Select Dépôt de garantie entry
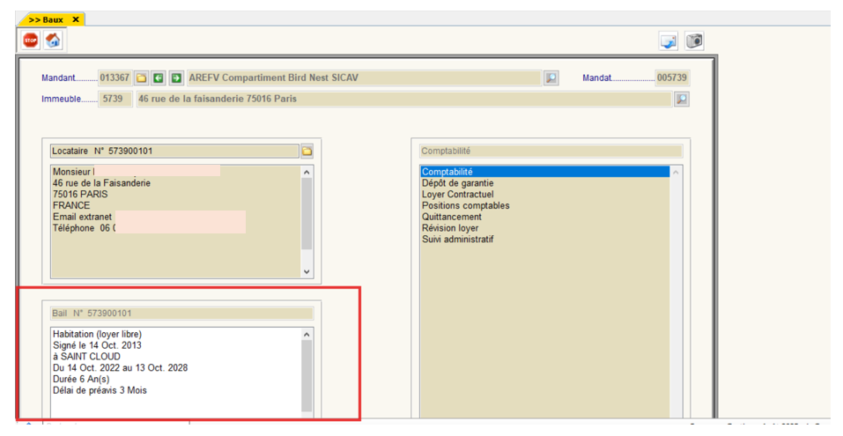 [x=458, y=183]
